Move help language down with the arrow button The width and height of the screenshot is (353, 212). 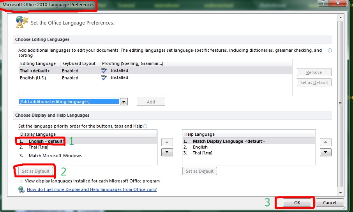(x=326, y=152)
